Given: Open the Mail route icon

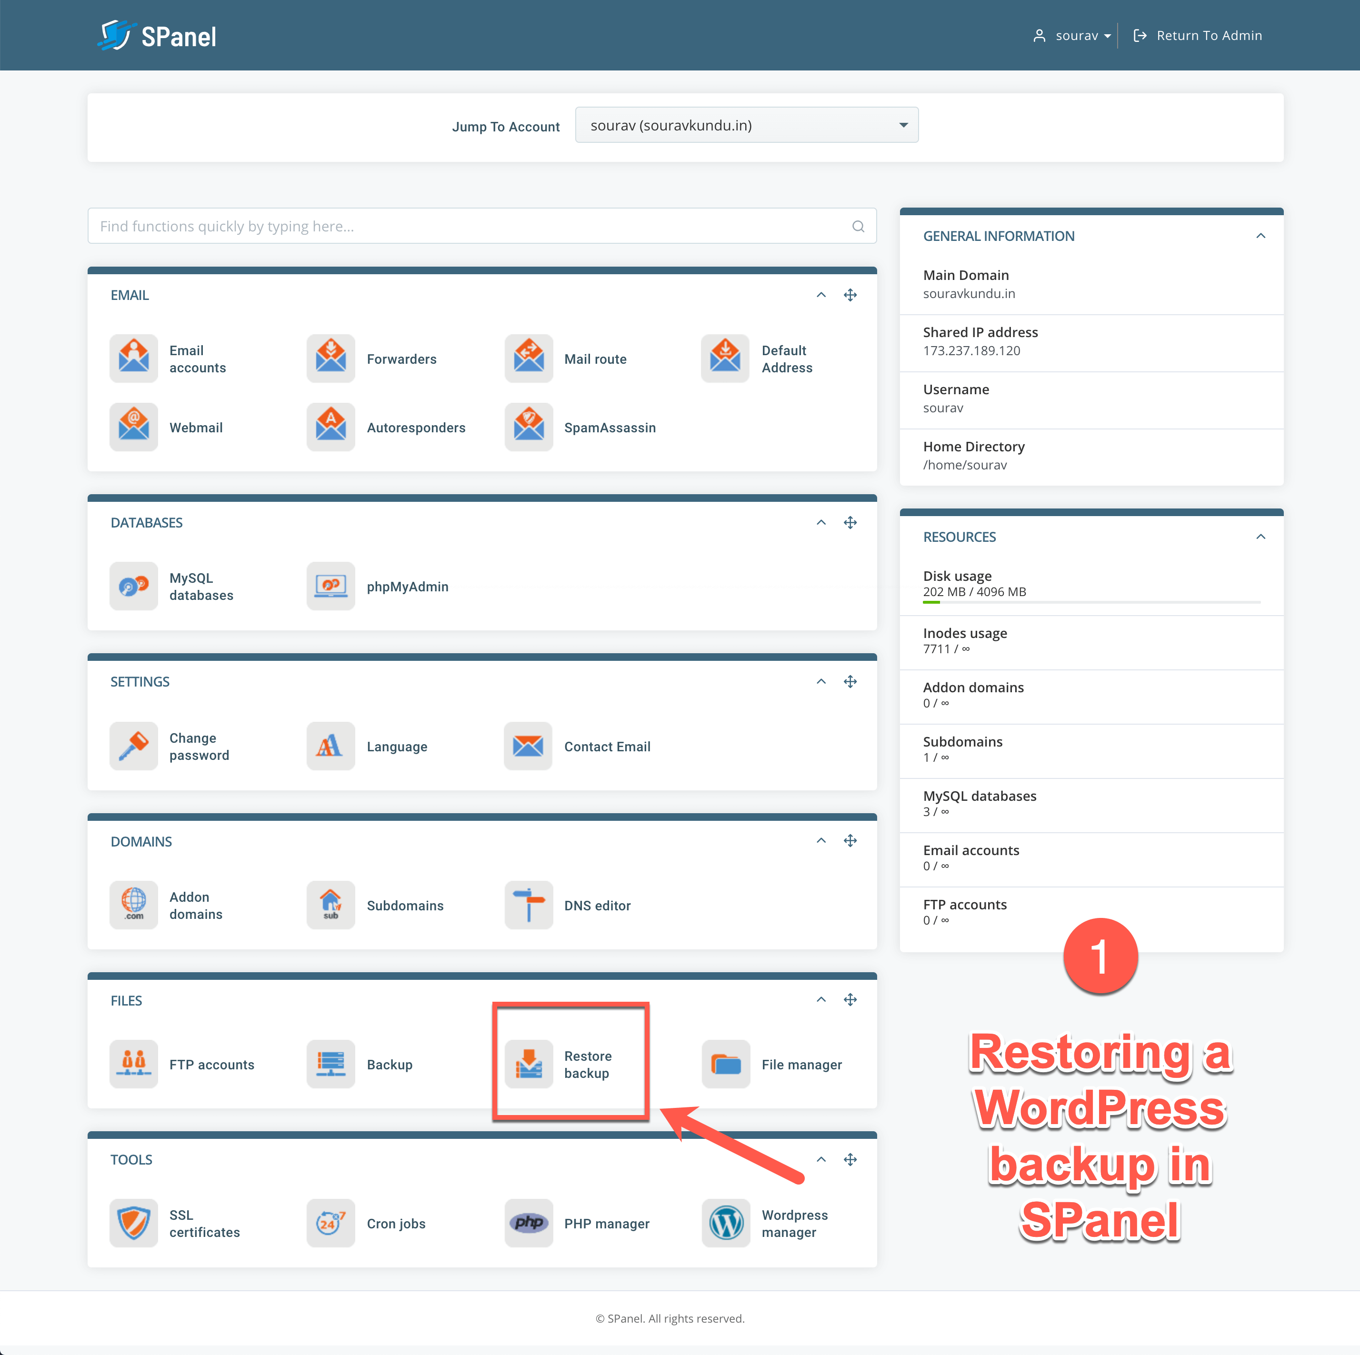Looking at the screenshot, I should 529,359.
